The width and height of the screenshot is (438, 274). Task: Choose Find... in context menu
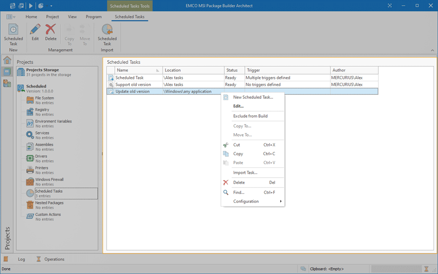click(253, 192)
